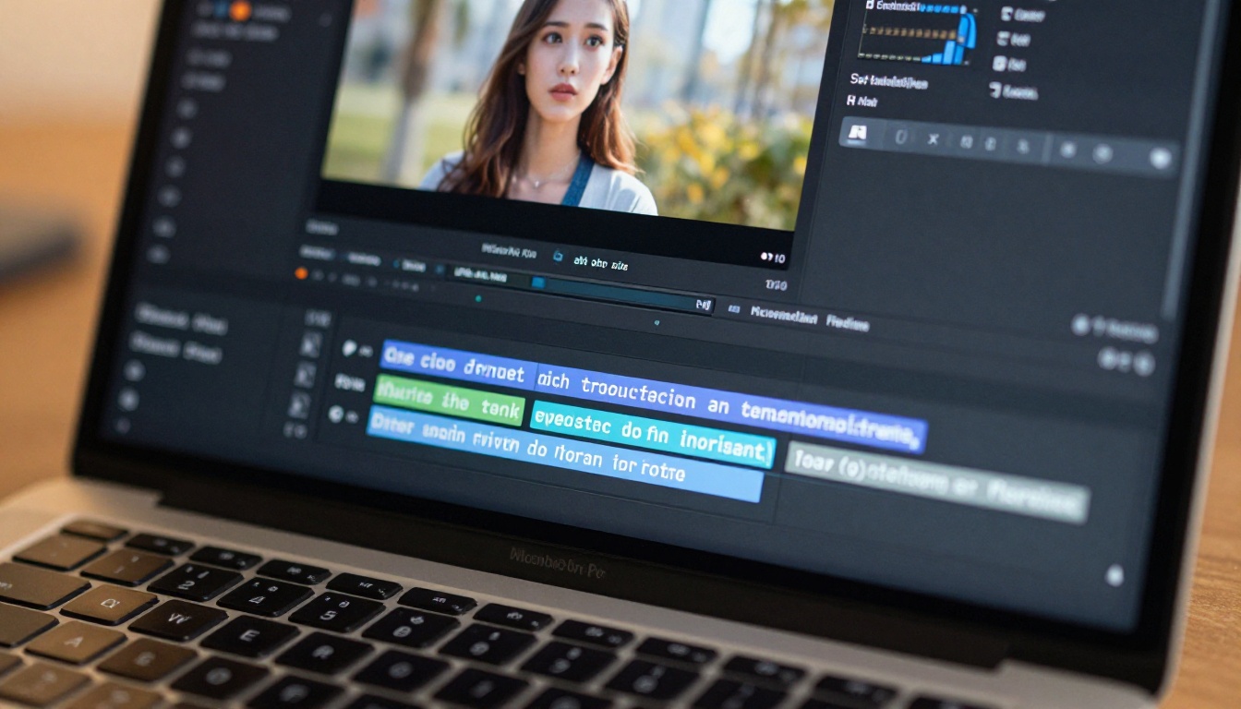
Task: Click the vertical scrollbar of the right panel
Action: [1188, 157]
